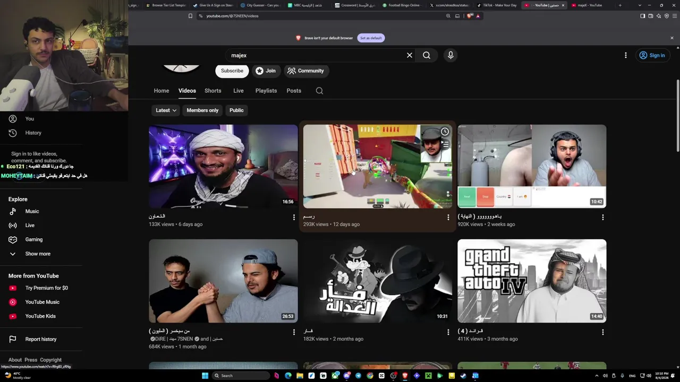Open Live in the Explore sidebar
Screen dimensions: 680x382
click(x=30, y=225)
